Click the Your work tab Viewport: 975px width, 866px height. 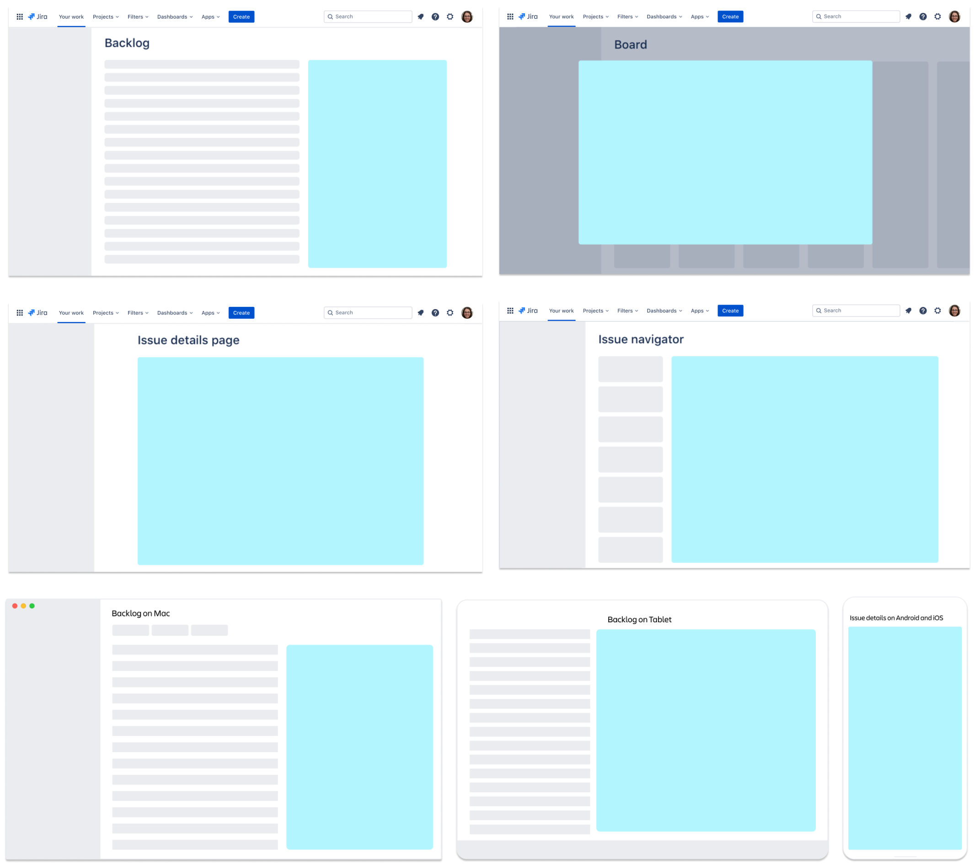pos(71,16)
